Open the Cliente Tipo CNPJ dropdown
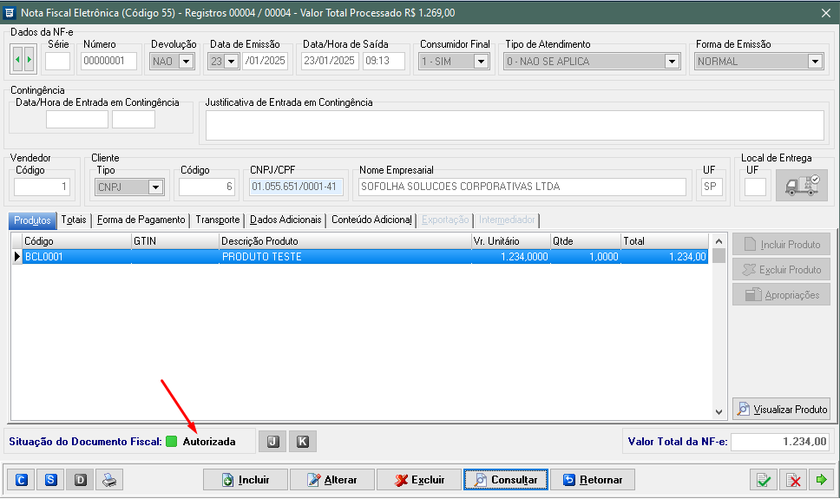840x499 pixels. pos(155,187)
